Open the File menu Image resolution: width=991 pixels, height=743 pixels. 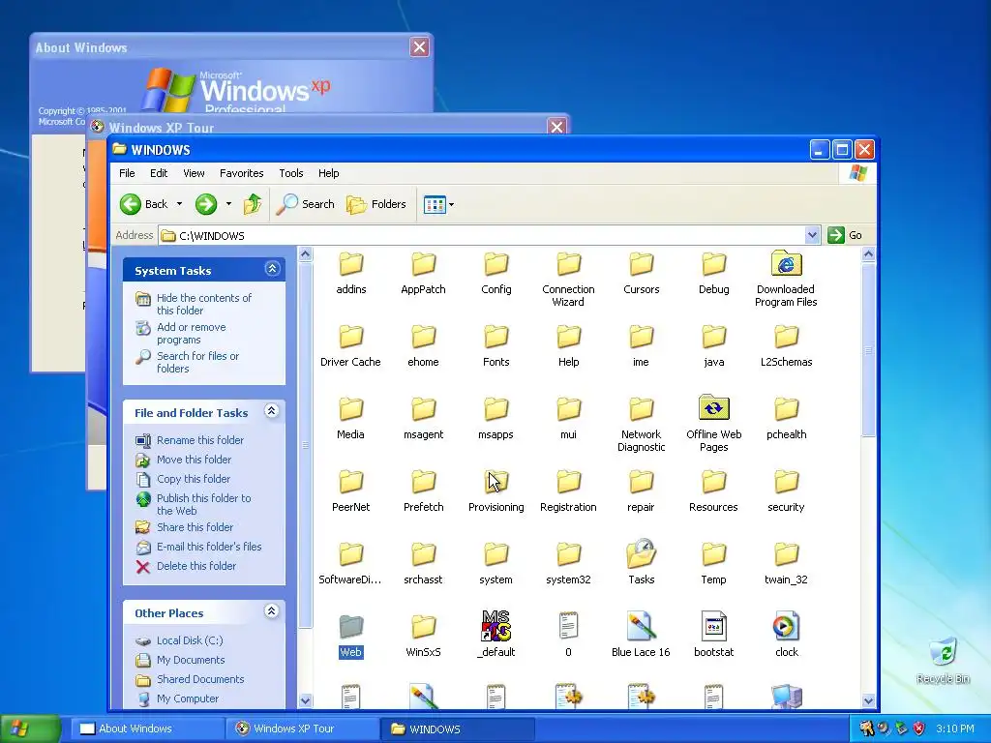[127, 173]
